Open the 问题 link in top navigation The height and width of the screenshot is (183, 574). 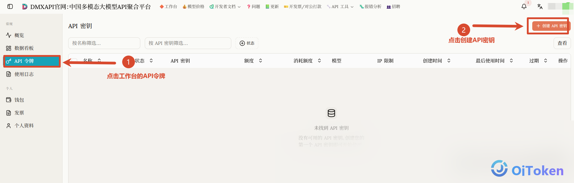pos(254,7)
